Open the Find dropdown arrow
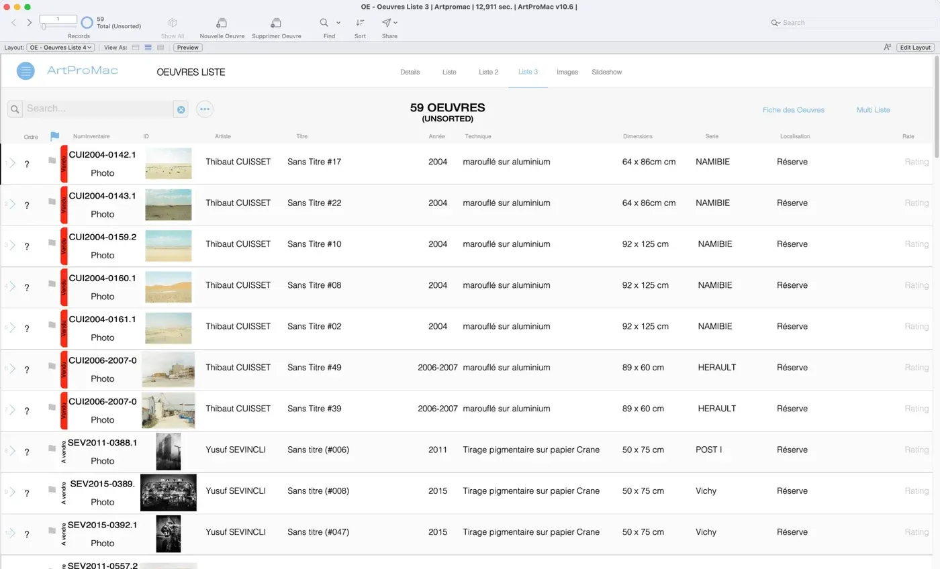The width and height of the screenshot is (940, 569). click(338, 23)
